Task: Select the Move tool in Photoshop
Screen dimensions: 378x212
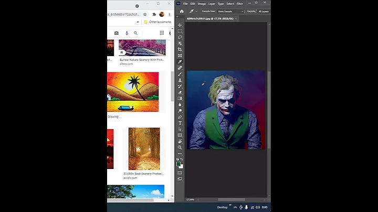Action: click(x=180, y=25)
